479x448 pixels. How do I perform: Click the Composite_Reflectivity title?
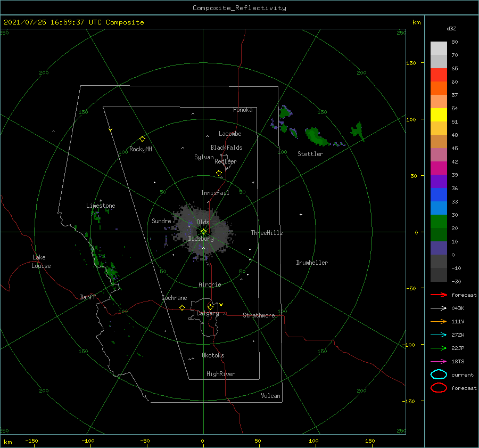coord(240,8)
